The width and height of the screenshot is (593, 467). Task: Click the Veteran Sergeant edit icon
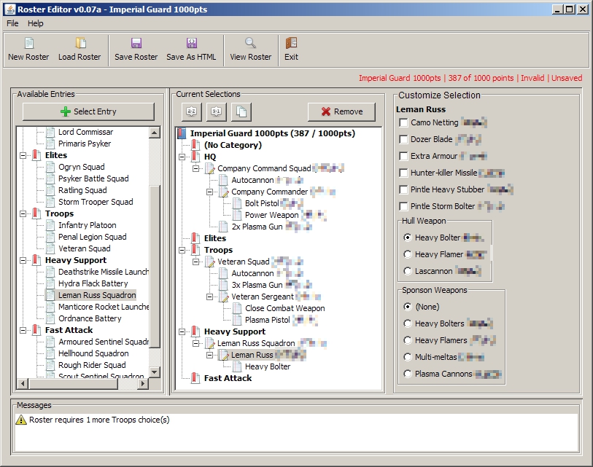(224, 297)
